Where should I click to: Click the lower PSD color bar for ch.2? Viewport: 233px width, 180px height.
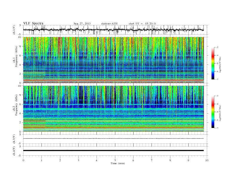pyautogui.click(x=213, y=112)
